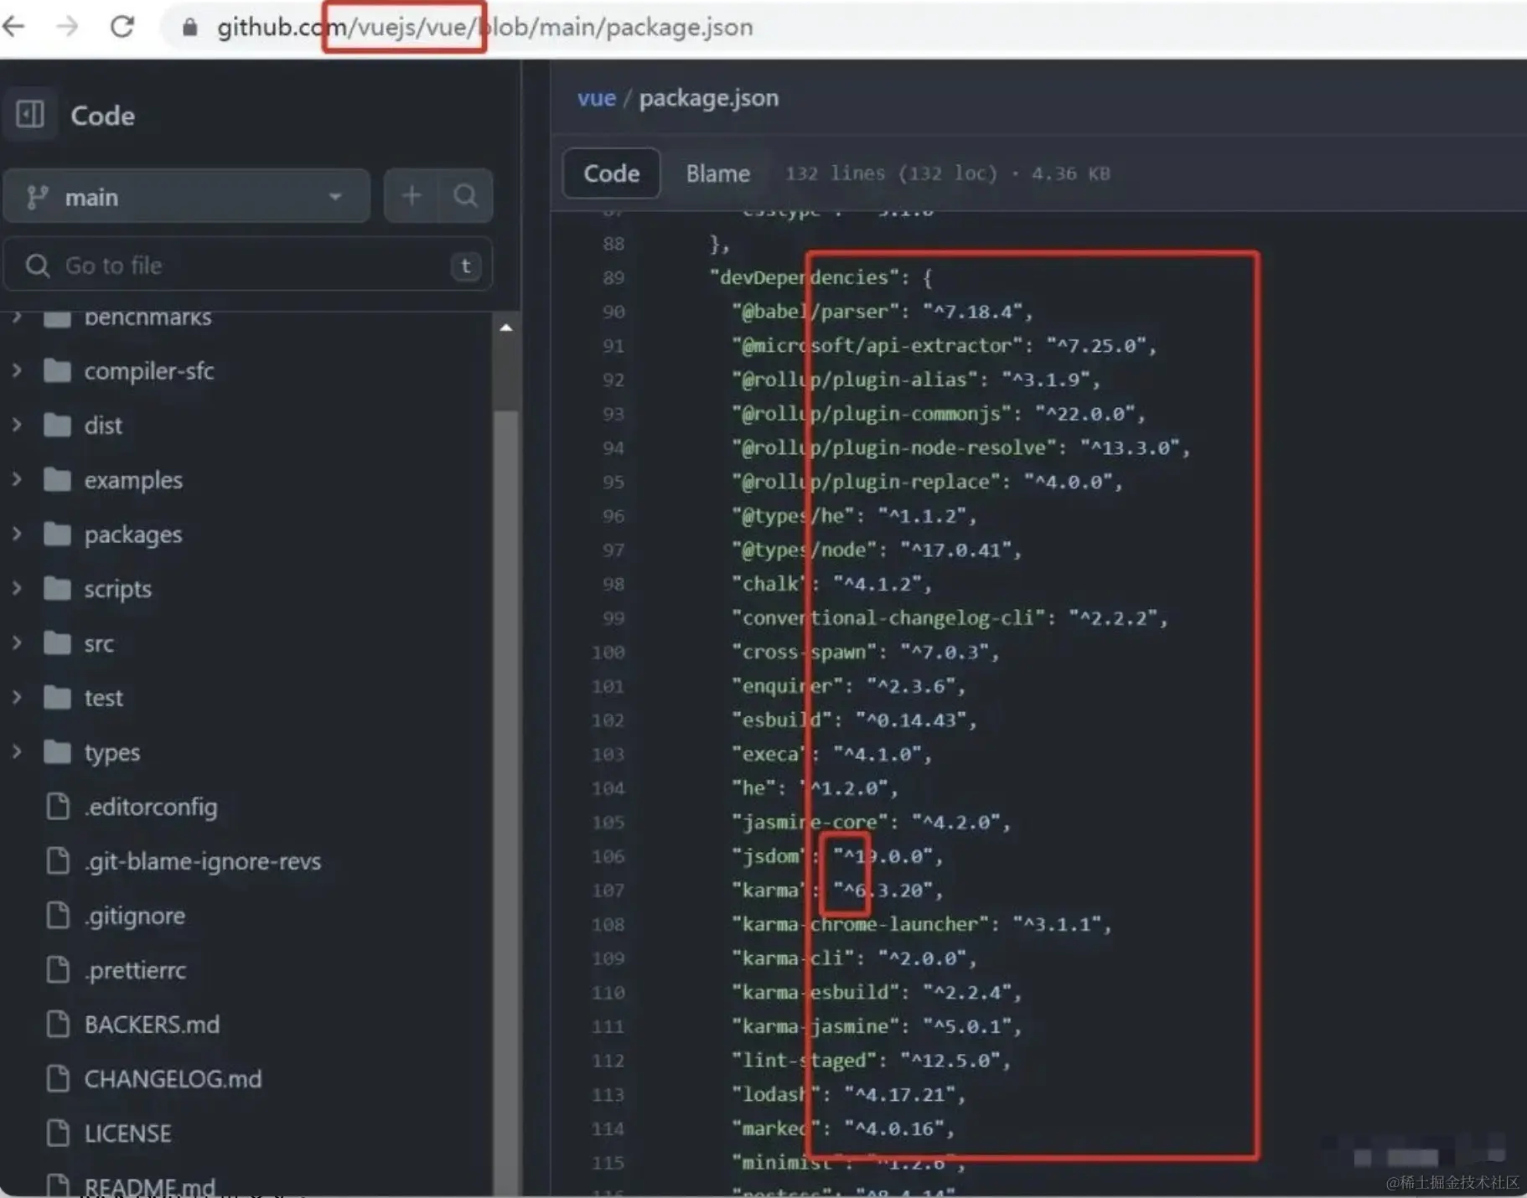Expand the src folder

point(17,643)
